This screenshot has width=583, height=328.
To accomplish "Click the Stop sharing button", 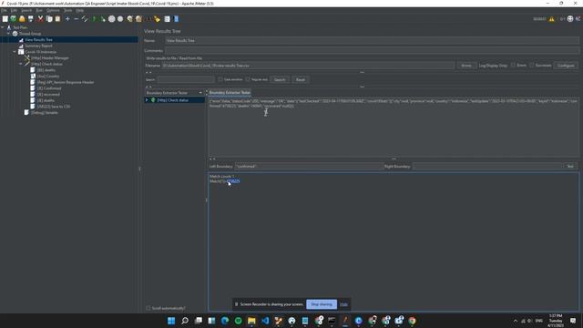I will pyautogui.click(x=322, y=304).
